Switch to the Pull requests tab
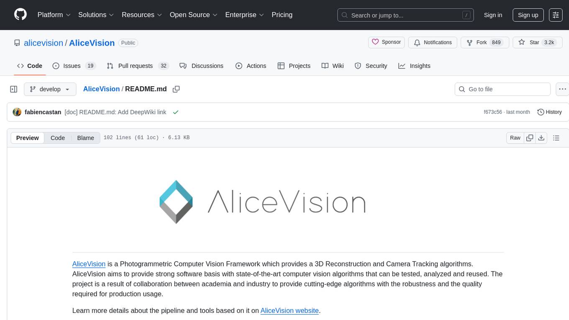The image size is (569, 320). (x=137, y=66)
